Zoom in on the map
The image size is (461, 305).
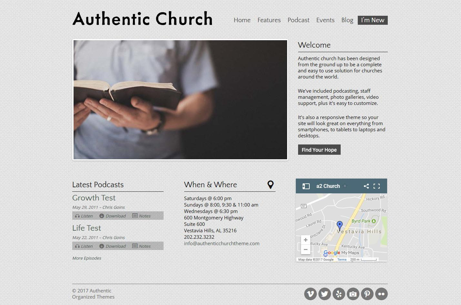pyautogui.click(x=306, y=240)
